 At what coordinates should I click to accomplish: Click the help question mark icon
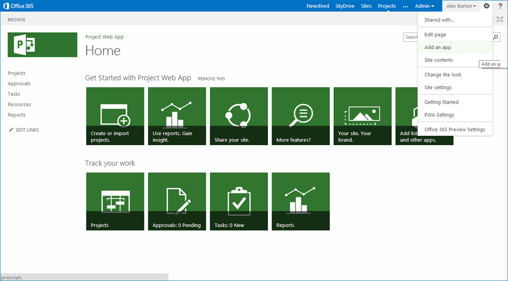500,6
